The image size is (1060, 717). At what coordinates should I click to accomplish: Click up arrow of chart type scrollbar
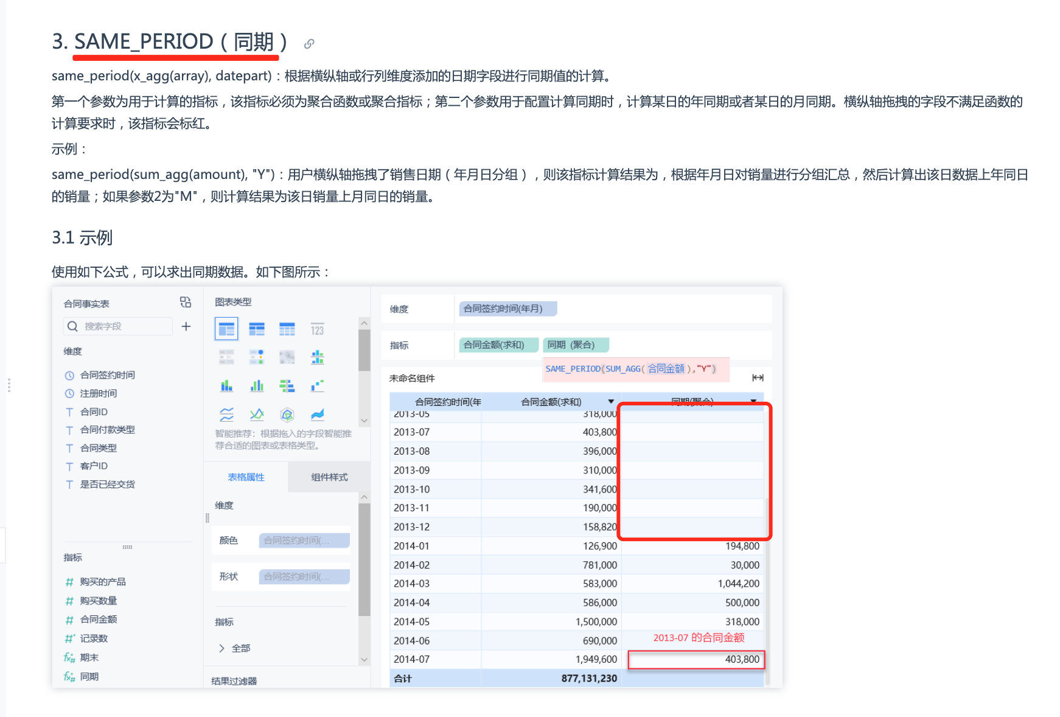364,323
